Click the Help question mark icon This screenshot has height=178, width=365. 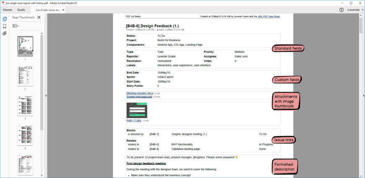click(x=341, y=10)
